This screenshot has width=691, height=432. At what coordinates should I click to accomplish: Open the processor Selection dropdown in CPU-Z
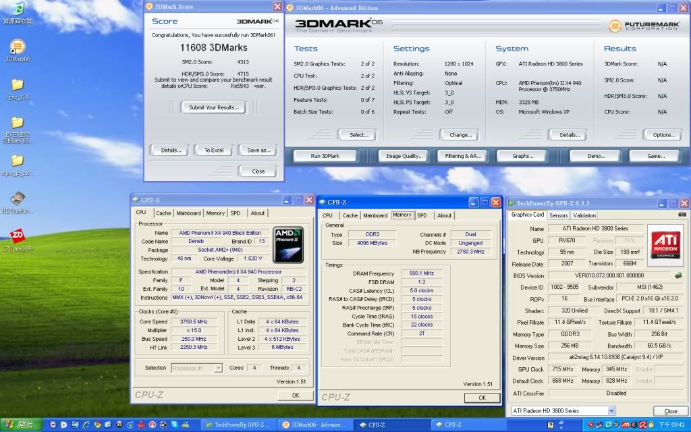pyautogui.click(x=218, y=368)
